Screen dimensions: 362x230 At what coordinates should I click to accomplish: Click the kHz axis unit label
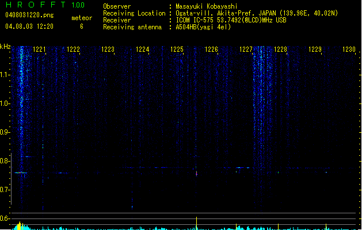[5, 47]
